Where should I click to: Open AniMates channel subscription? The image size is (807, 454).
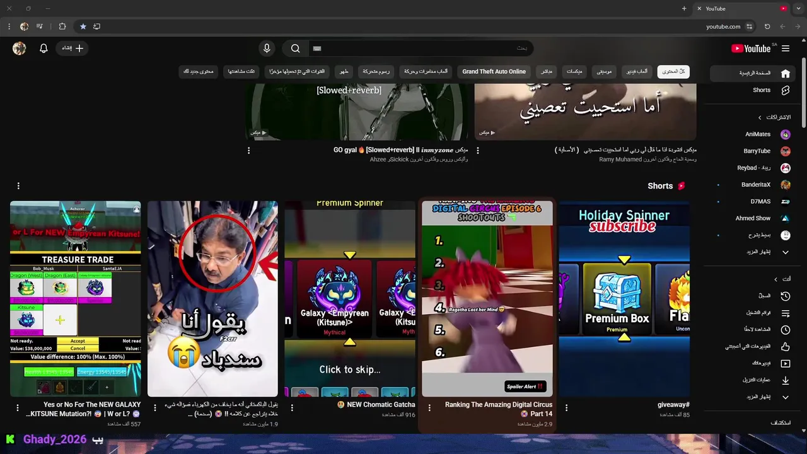pos(753,134)
